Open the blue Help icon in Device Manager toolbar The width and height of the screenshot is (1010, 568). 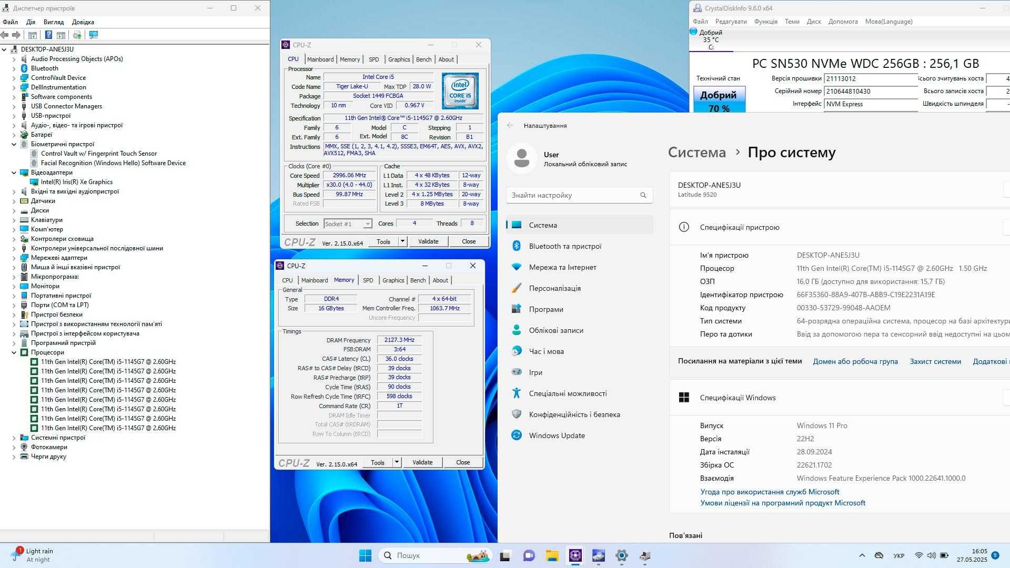pyautogui.click(x=48, y=35)
